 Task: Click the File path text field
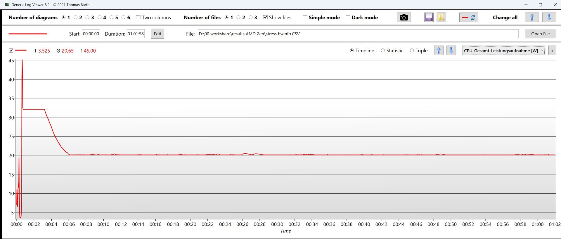point(358,34)
